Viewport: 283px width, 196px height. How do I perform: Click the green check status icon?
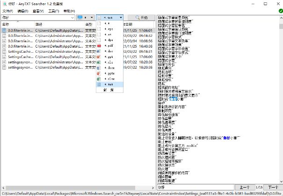click(x=281, y=11)
